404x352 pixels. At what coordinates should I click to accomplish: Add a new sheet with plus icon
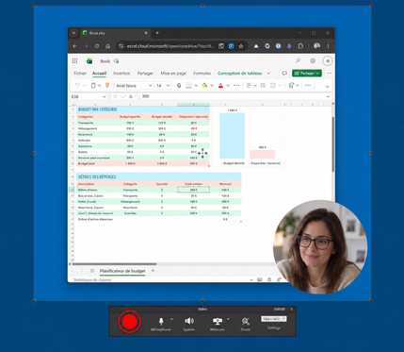[154, 271]
